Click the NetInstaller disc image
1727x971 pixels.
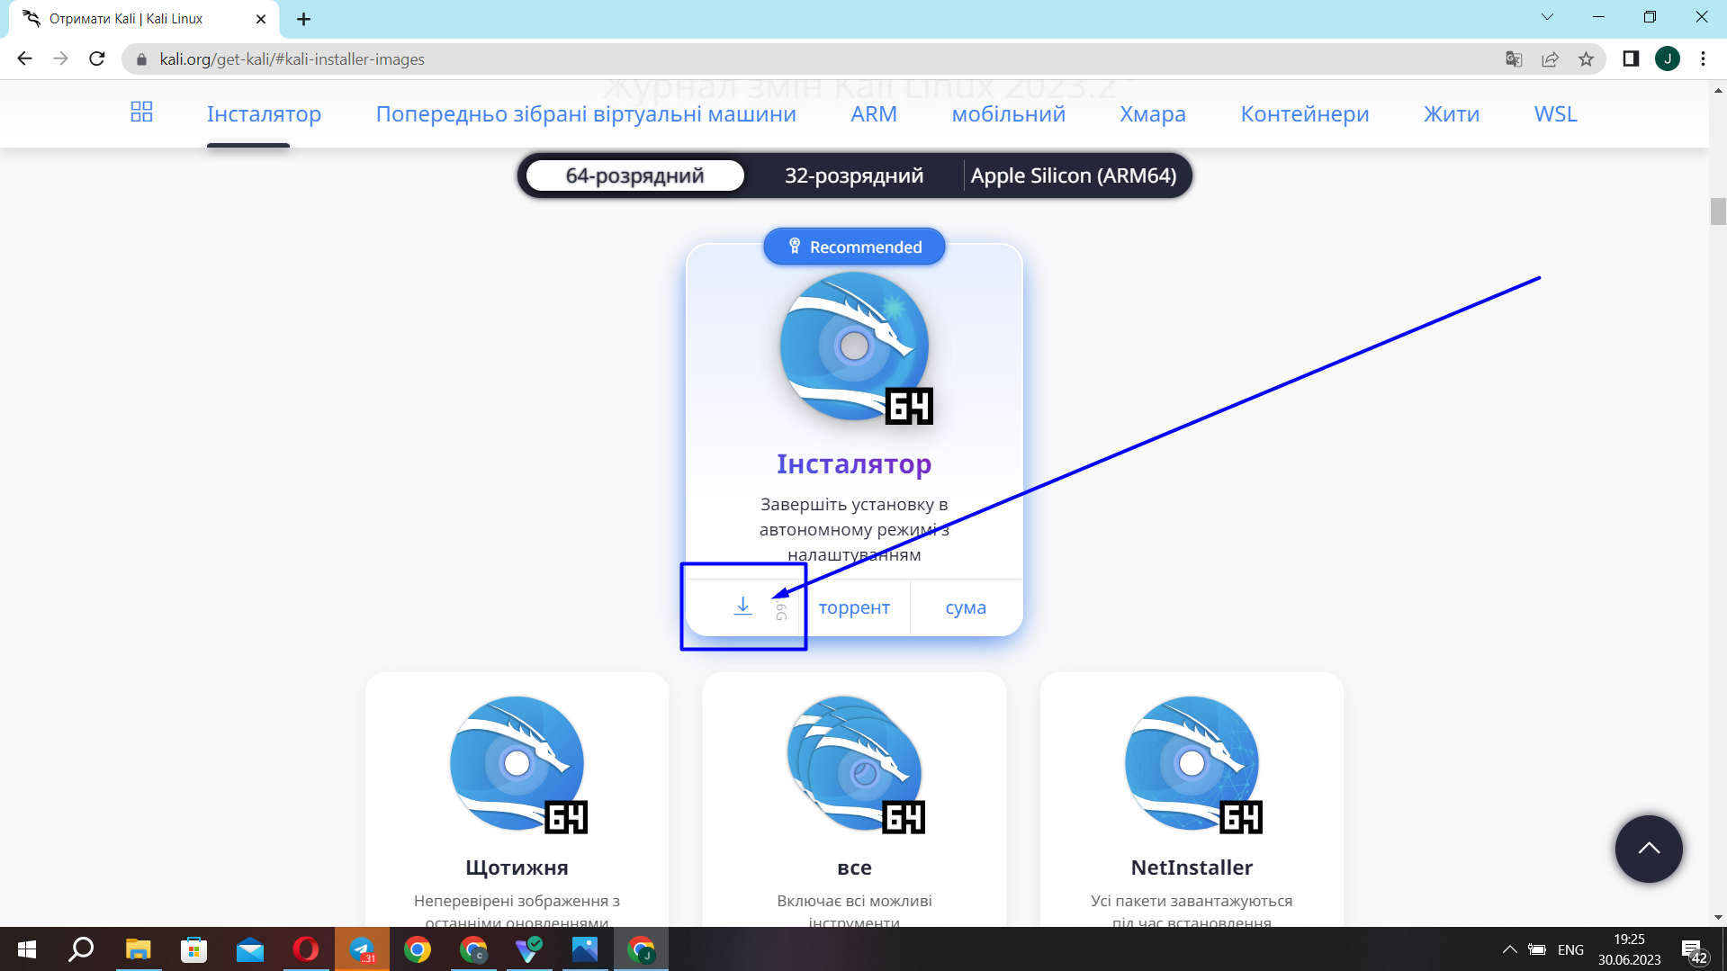(1192, 764)
